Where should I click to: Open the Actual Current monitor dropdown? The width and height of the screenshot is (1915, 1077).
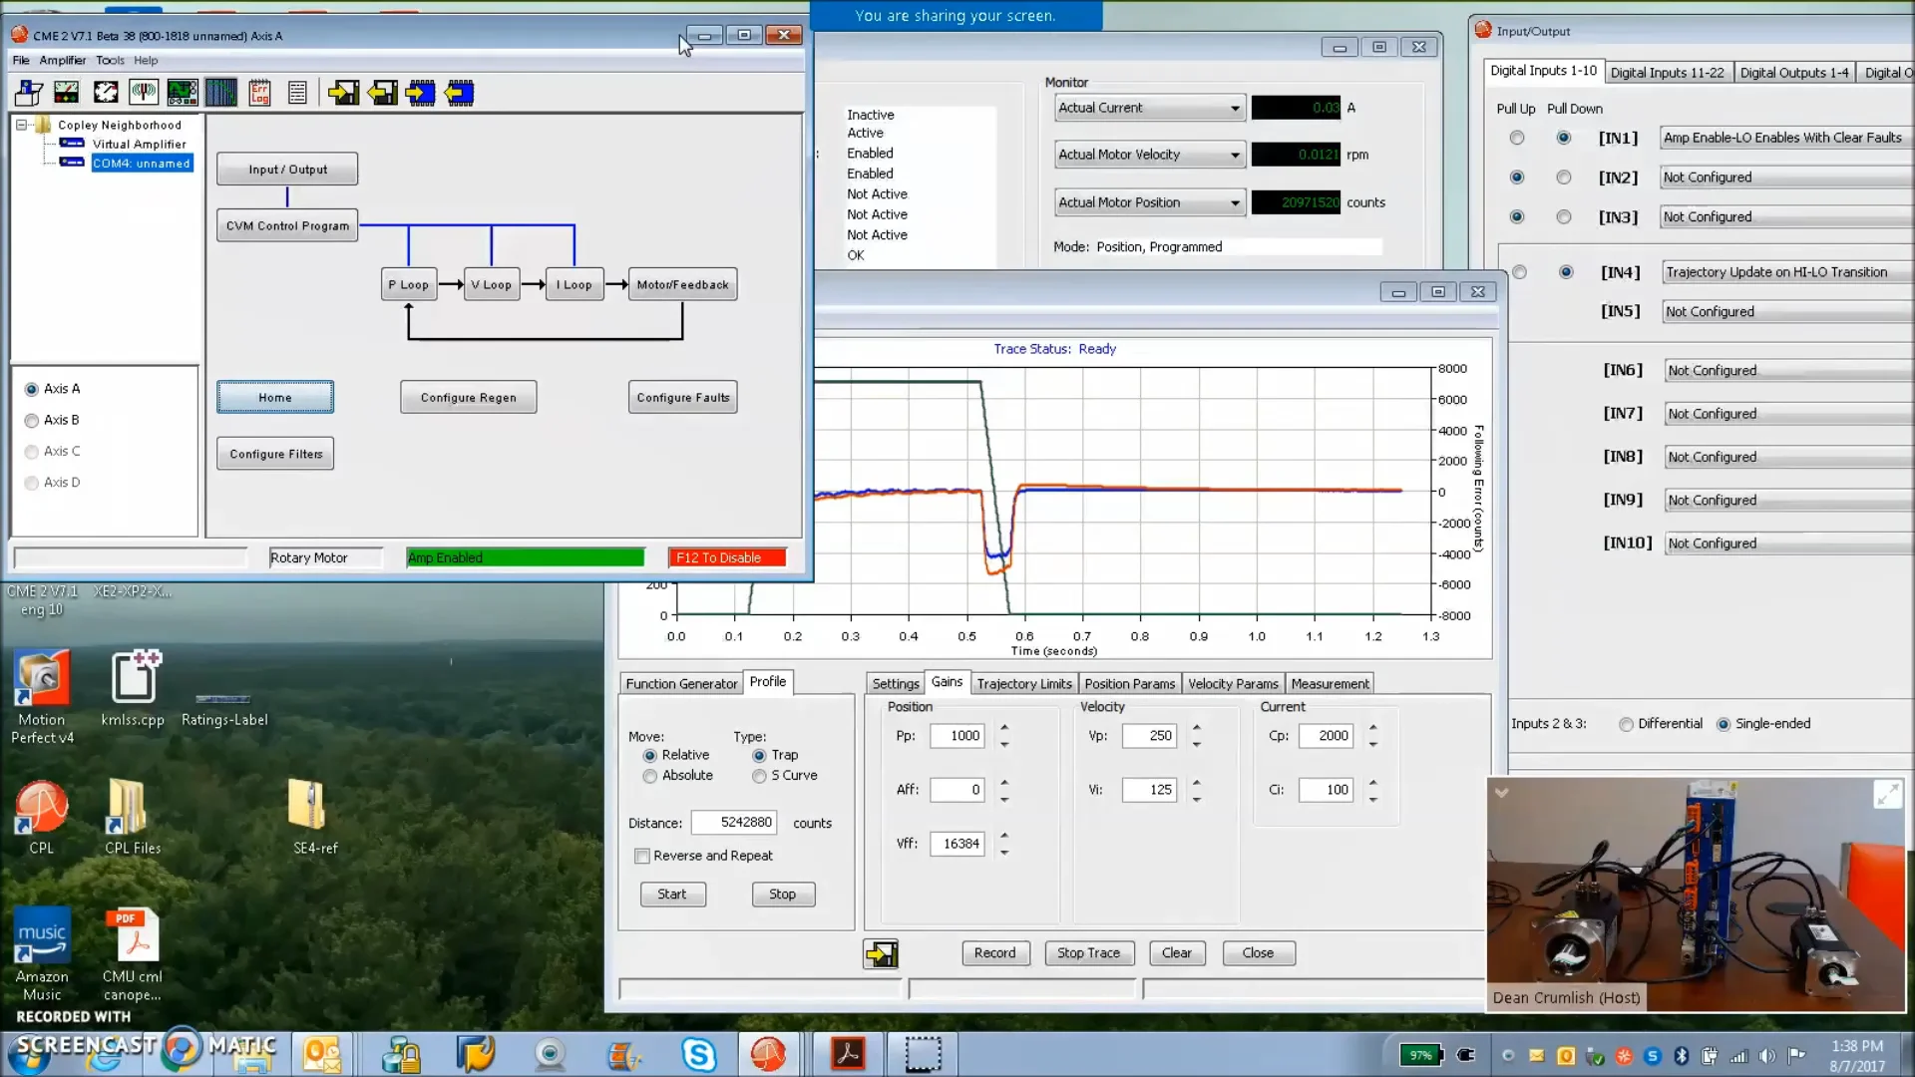pyautogui.click(x=1237, y=108)
